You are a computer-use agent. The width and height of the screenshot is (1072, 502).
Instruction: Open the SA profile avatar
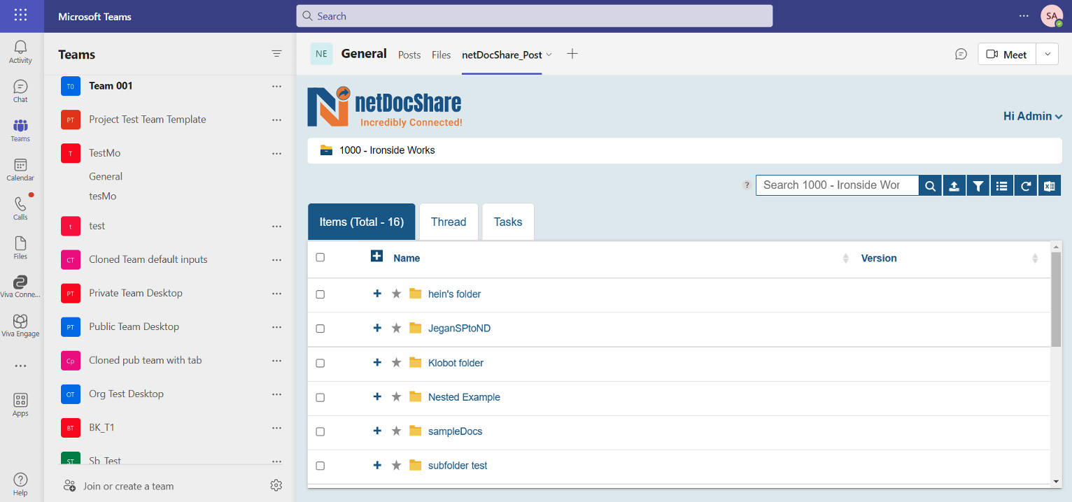point(1052,15)
